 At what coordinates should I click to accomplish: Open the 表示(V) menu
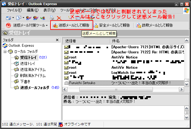(x=49, y=10)
